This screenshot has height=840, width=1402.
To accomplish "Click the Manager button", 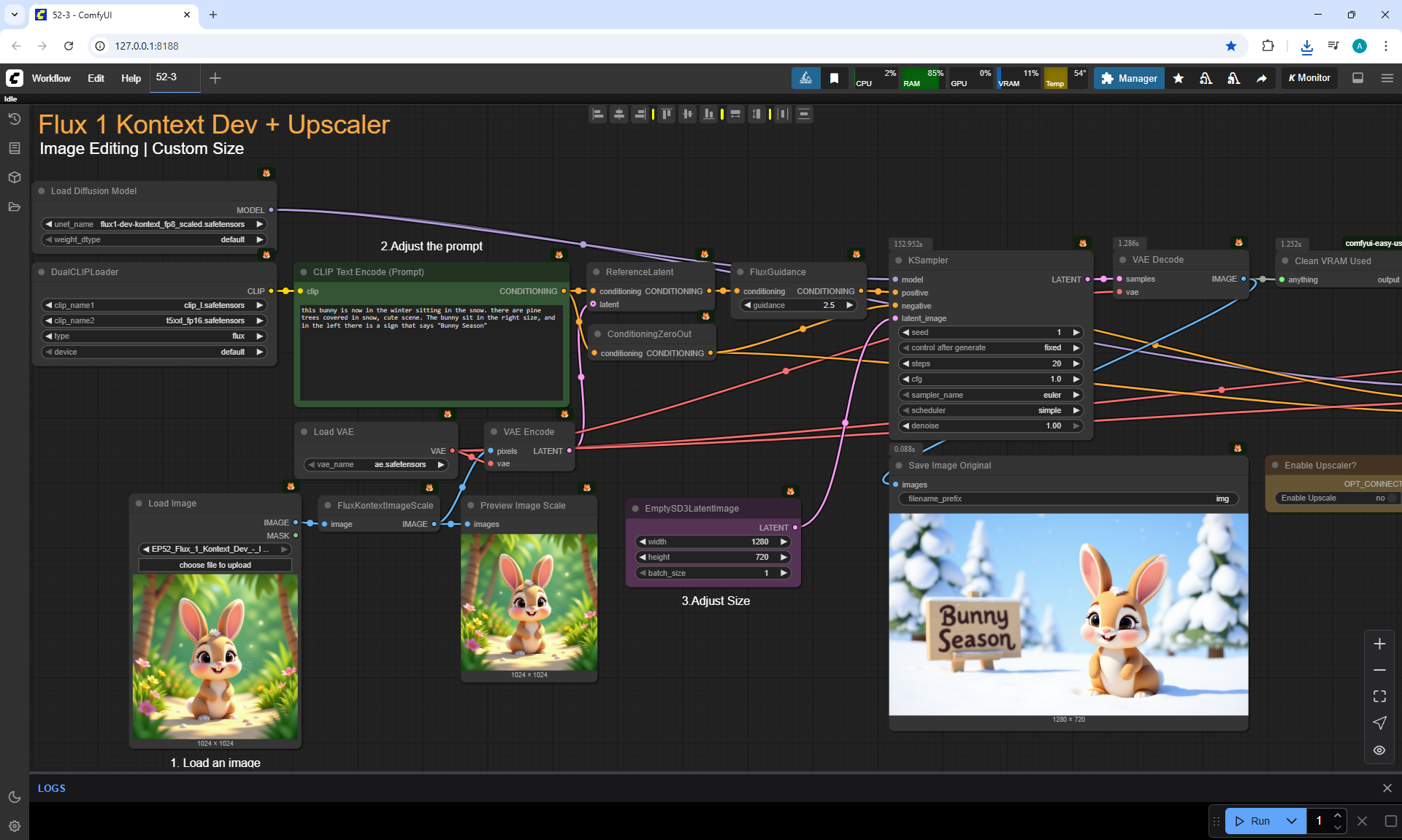I will [x=1129, y=78].
